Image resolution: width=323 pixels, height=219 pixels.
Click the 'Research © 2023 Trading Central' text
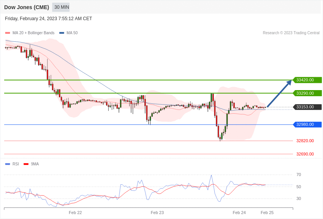click(x=291, y=33)
